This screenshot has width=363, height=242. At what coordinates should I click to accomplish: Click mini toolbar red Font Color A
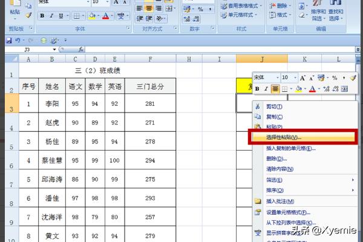(312, 89)
